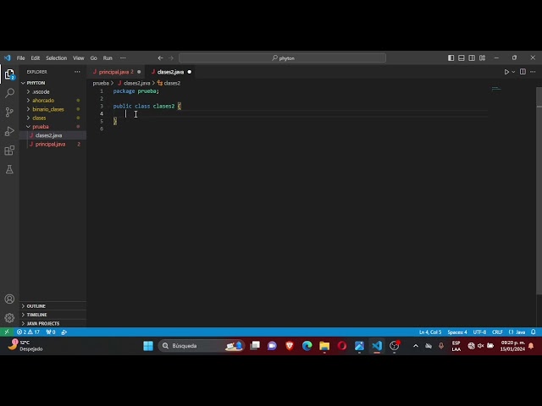The image size is (542, 406).
Task: Open File Explorer from the taskbar
Action: click(x=324, y=346)
